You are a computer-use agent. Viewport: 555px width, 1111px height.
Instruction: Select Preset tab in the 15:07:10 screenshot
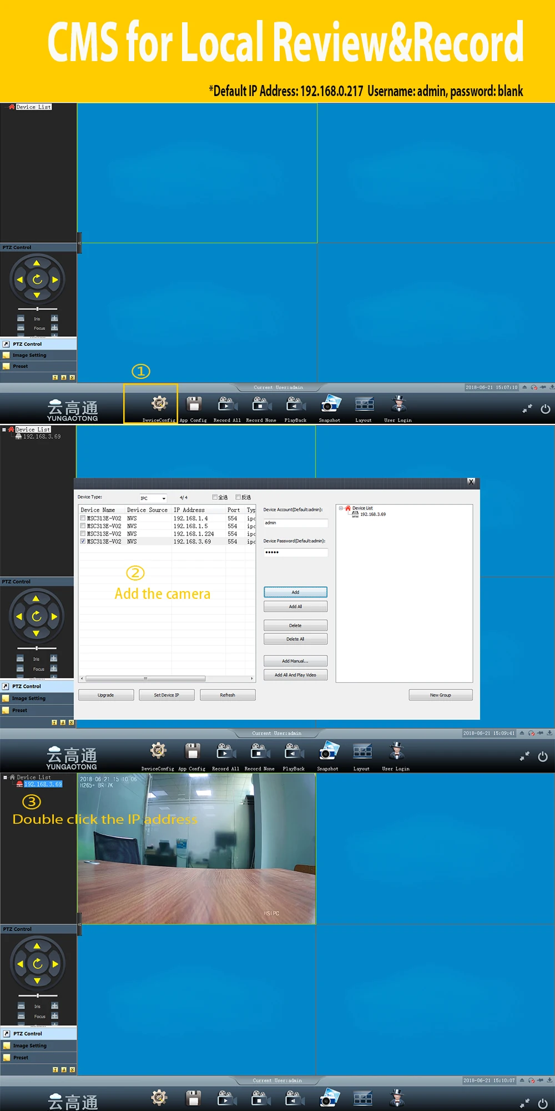click(38, 367)
